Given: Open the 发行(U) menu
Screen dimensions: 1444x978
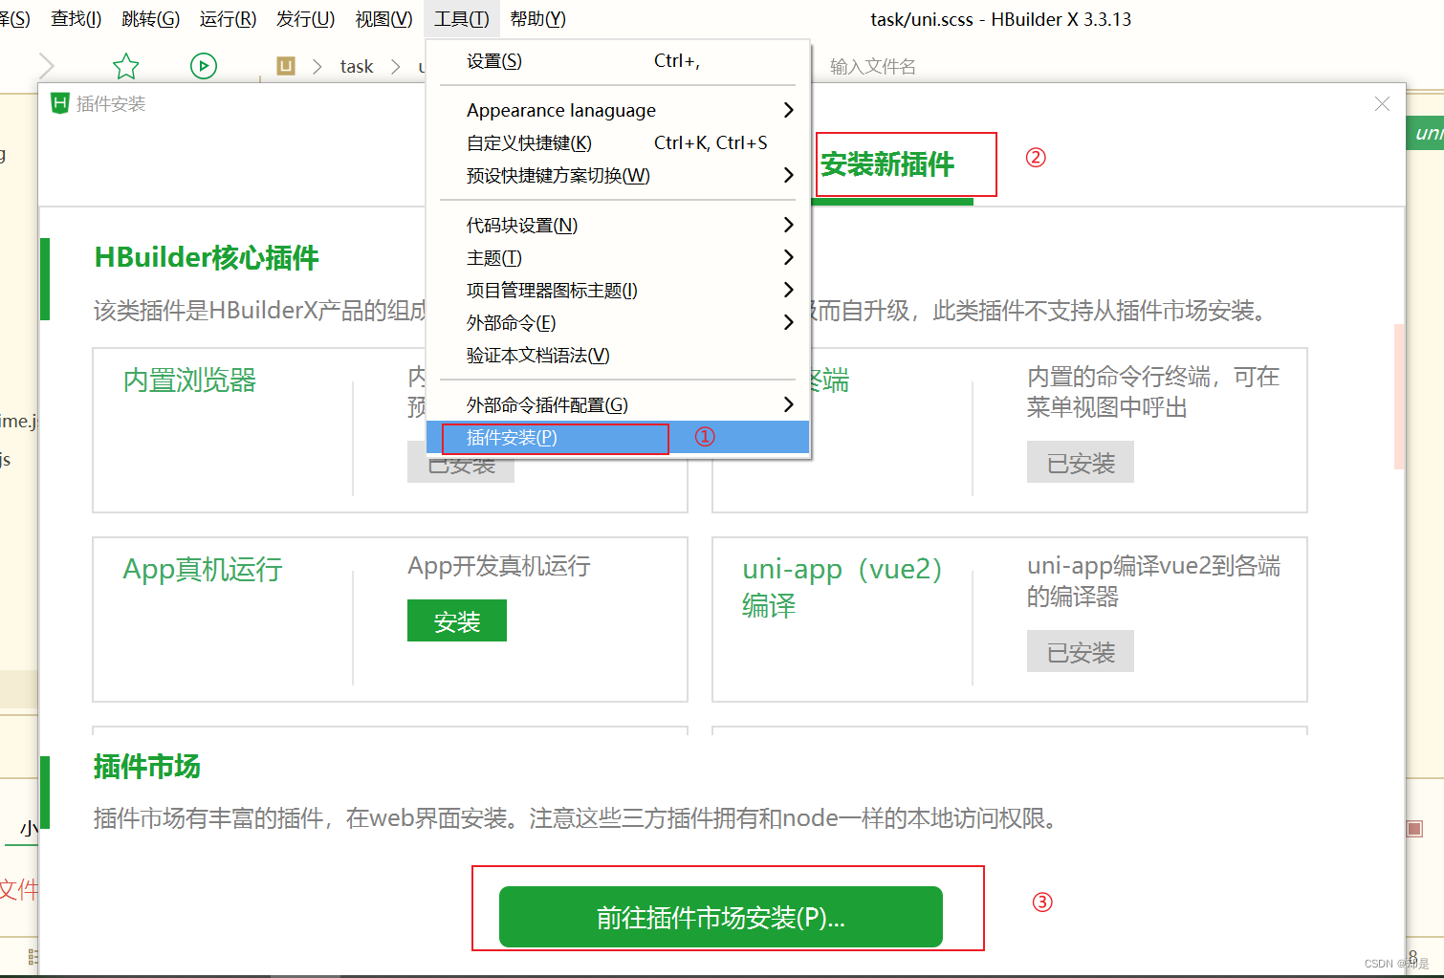Looking at the screenshot, I should 306,19.
